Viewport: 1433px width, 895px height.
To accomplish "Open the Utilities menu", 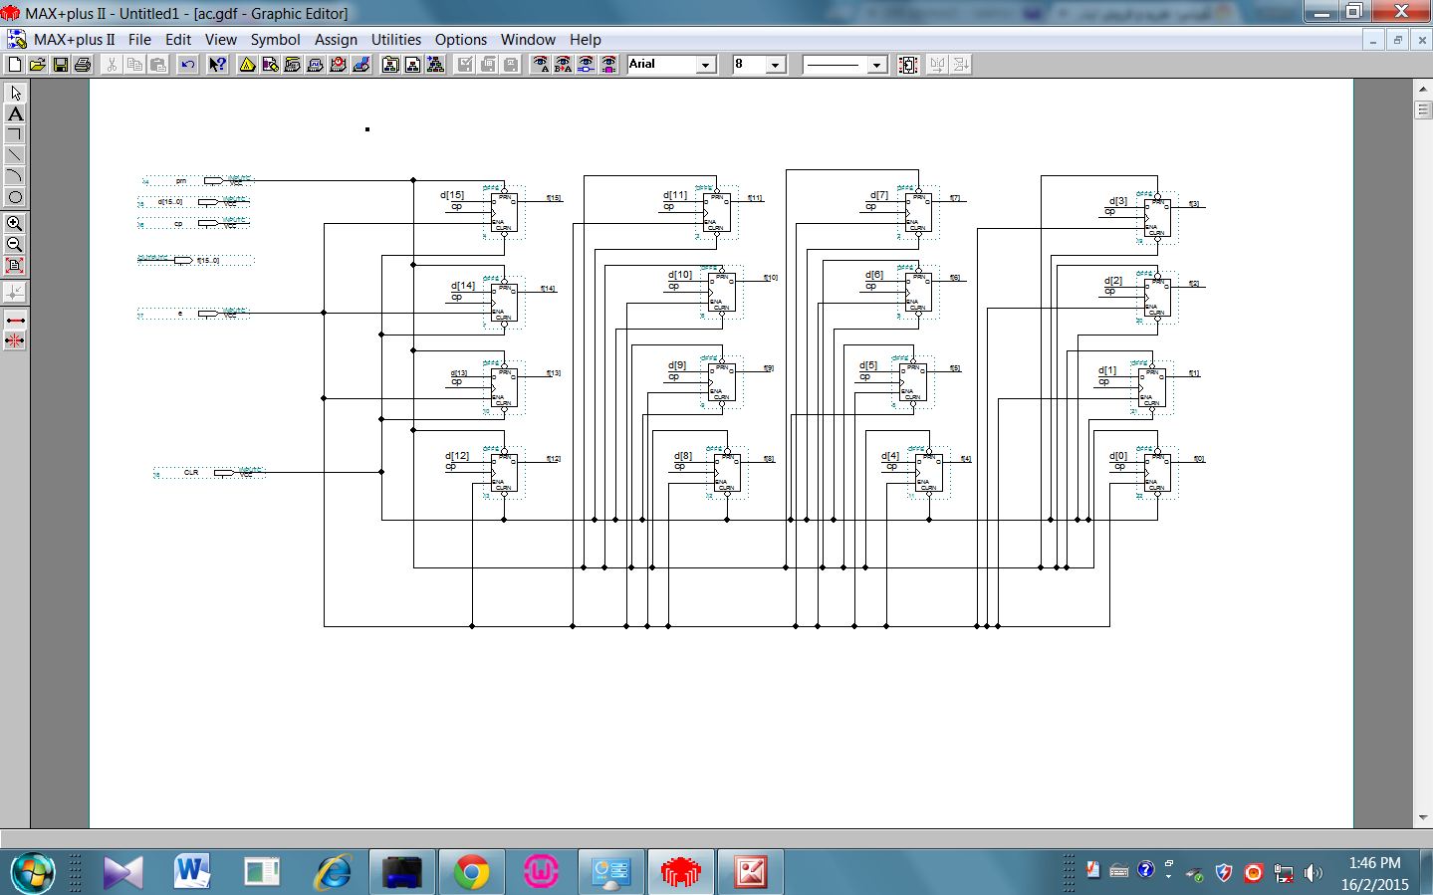I will point(395,40).
